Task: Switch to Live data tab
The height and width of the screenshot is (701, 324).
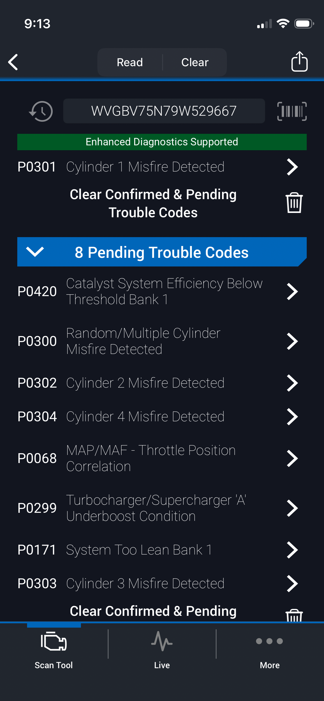Action: click(162, 647)
